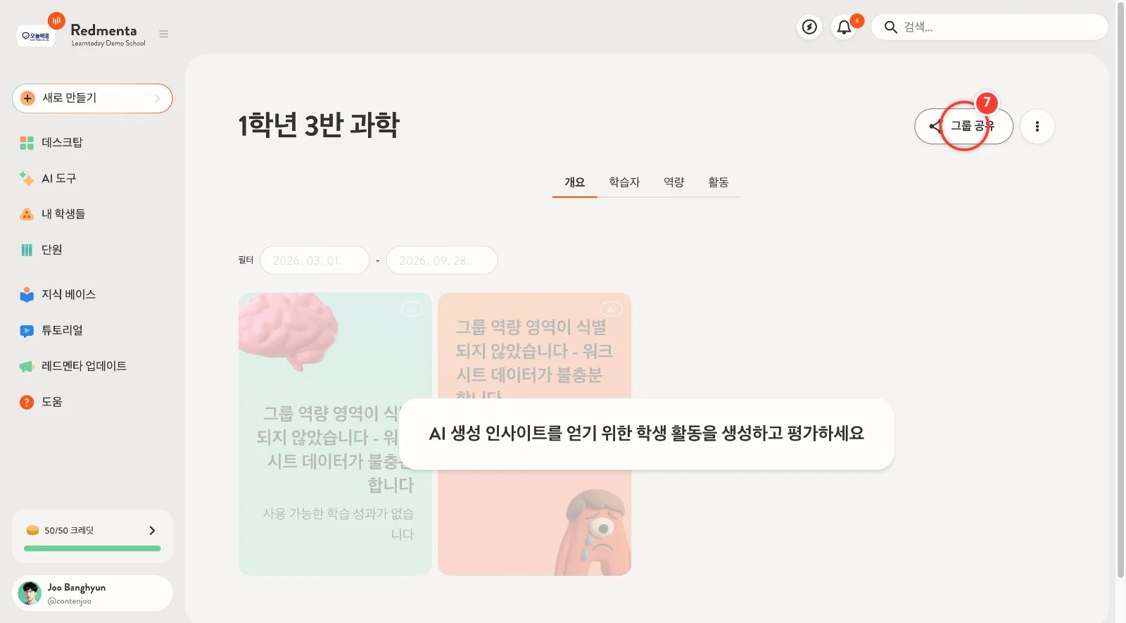The height and width of the screenshot is (623, 1126).
Task: Click the Joo Banghyun avatar picture
Action: [x=30, y=593]
